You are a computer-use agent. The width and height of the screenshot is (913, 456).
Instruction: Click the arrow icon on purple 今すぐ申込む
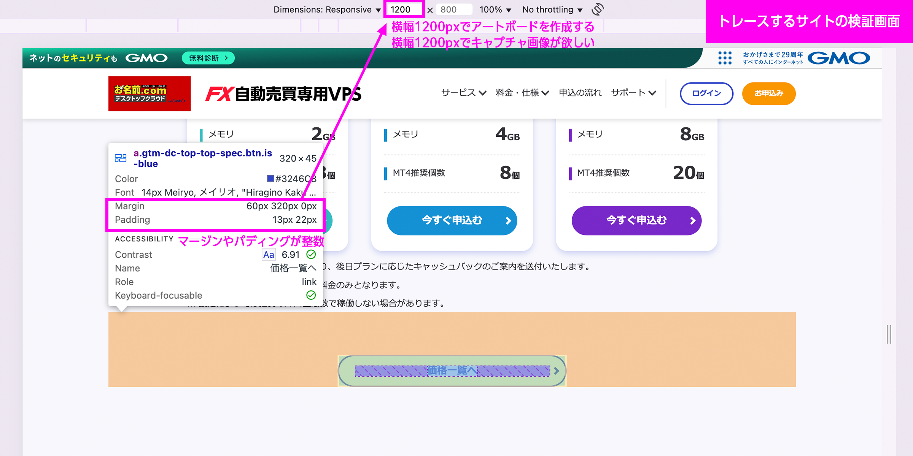click(x=693, y=221)
